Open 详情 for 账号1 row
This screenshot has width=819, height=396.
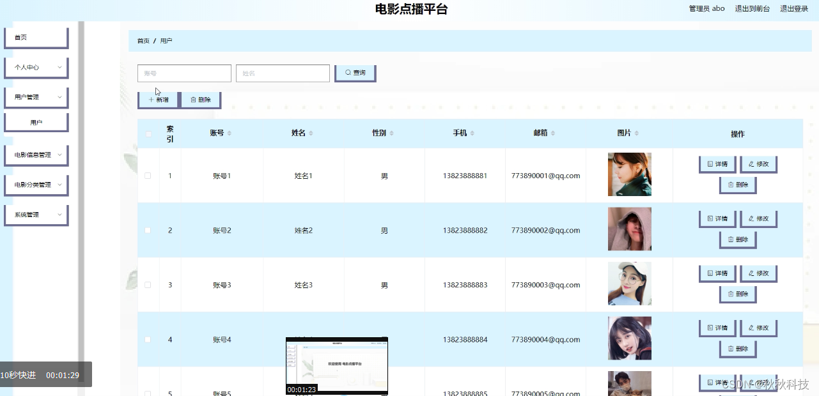tap(717, 164)
